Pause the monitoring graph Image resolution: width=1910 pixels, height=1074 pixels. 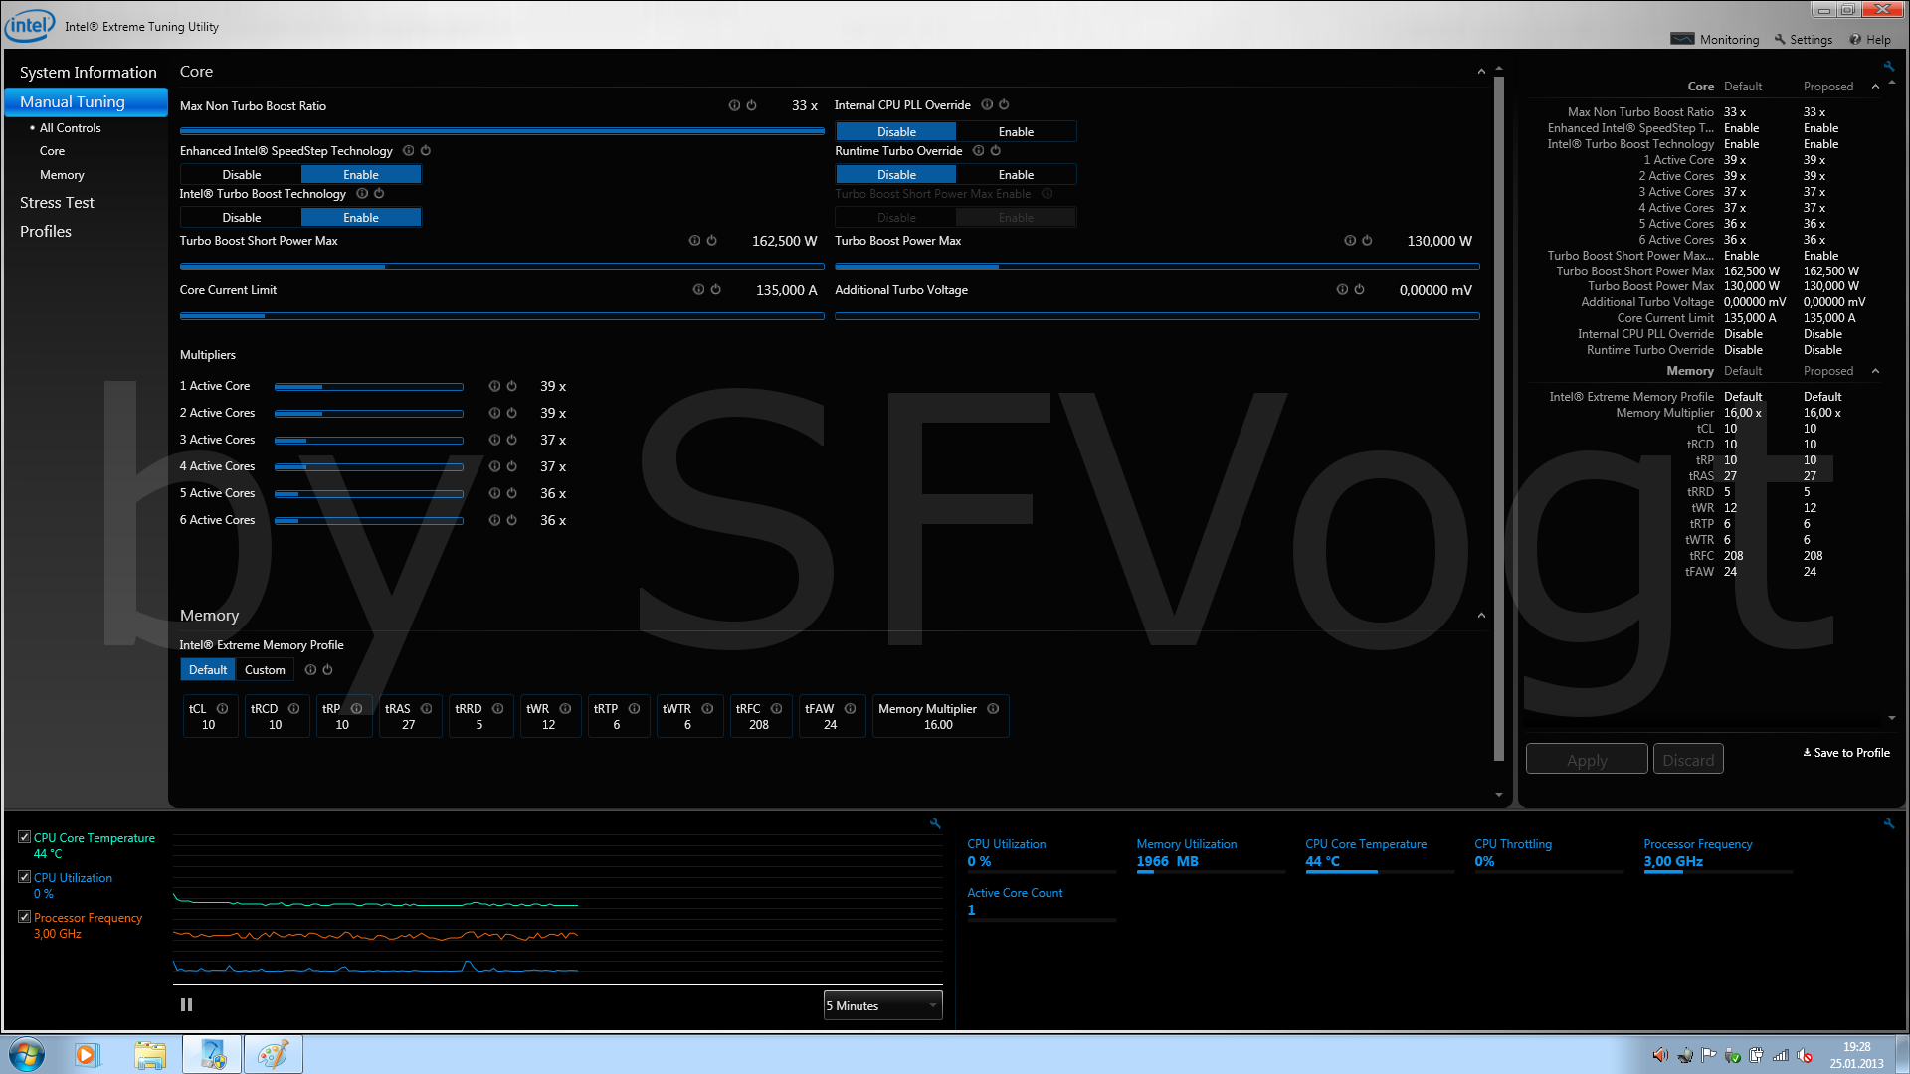pyautogui.click(x=186, y=1005)
